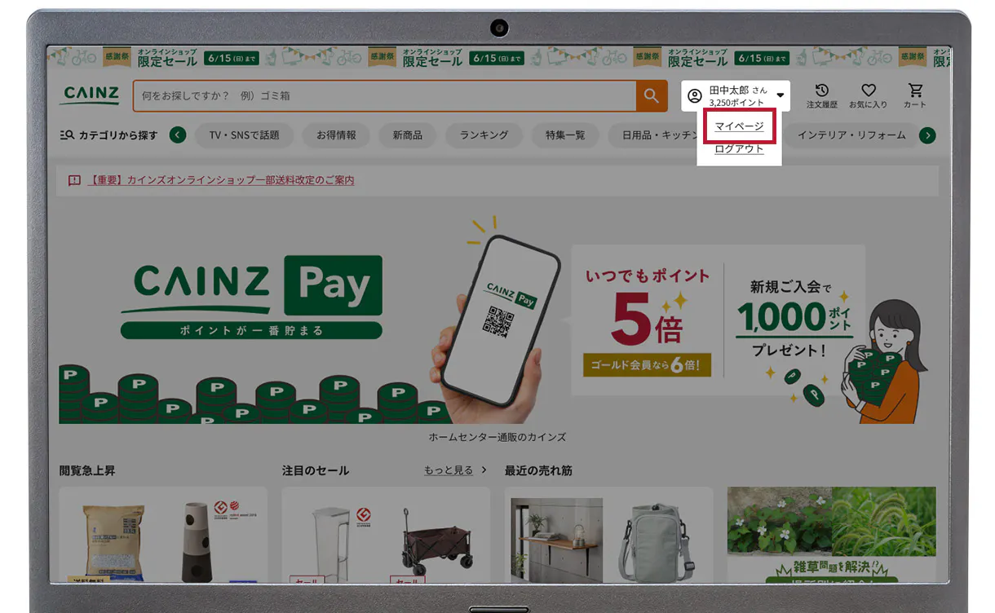Click the user account profile icon
The height and width of the screenshot is (613, 995).
(x=695, y=96)
